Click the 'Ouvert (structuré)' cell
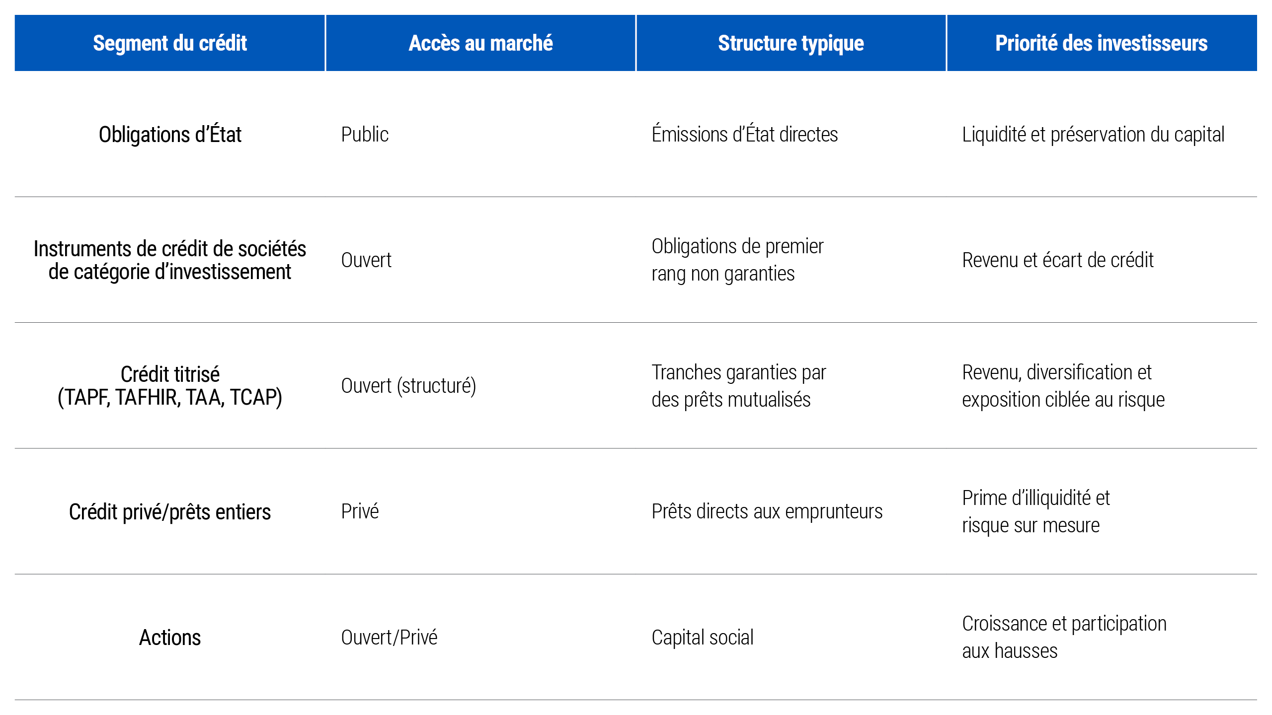This screenshot has height=715, width=1272. [x=408, y=386]
